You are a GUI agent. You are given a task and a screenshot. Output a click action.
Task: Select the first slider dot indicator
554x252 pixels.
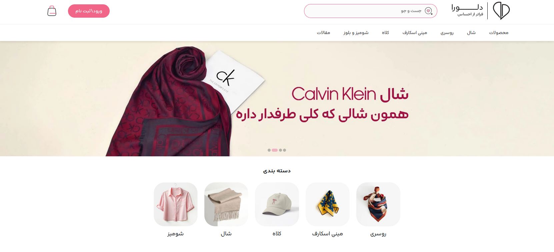tap(269, 150)
